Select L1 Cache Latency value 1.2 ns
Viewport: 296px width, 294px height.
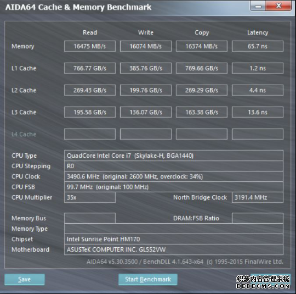coord(258,68)
